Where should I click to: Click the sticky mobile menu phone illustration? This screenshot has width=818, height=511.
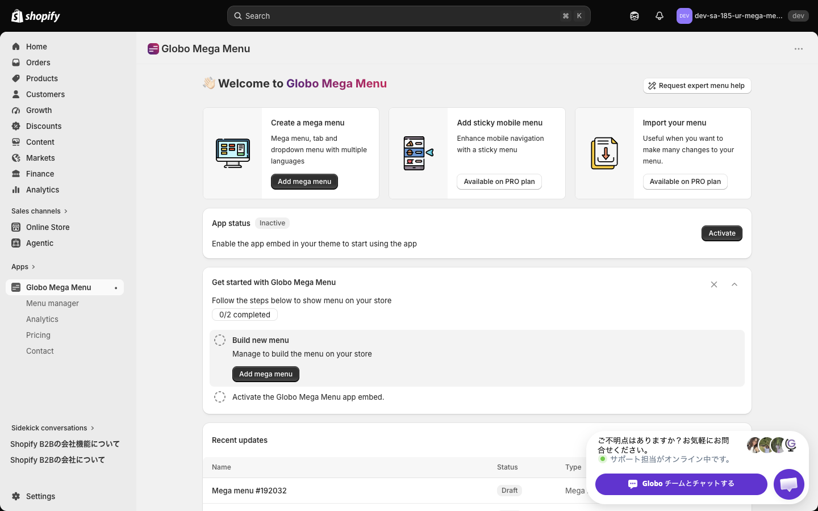[x=419, y=153]
